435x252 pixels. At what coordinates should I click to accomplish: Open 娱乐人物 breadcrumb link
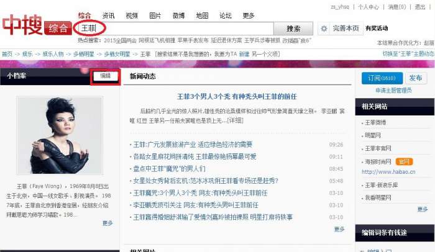point(53,54)
